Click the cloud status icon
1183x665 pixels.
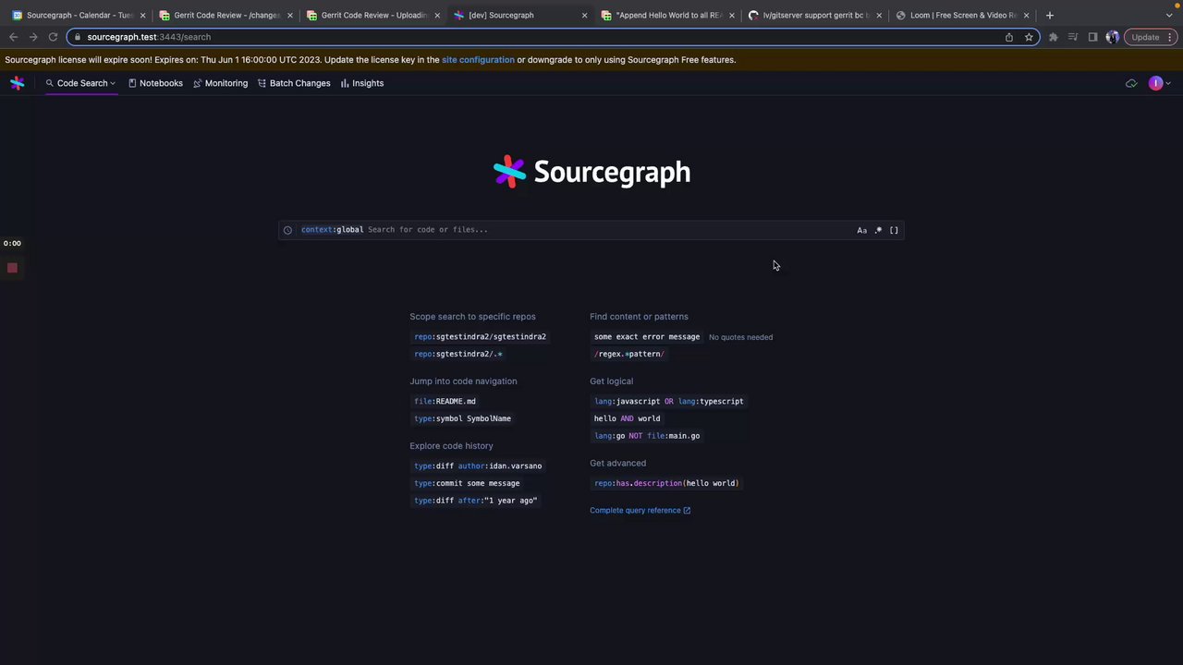(x=1131, y=83)
